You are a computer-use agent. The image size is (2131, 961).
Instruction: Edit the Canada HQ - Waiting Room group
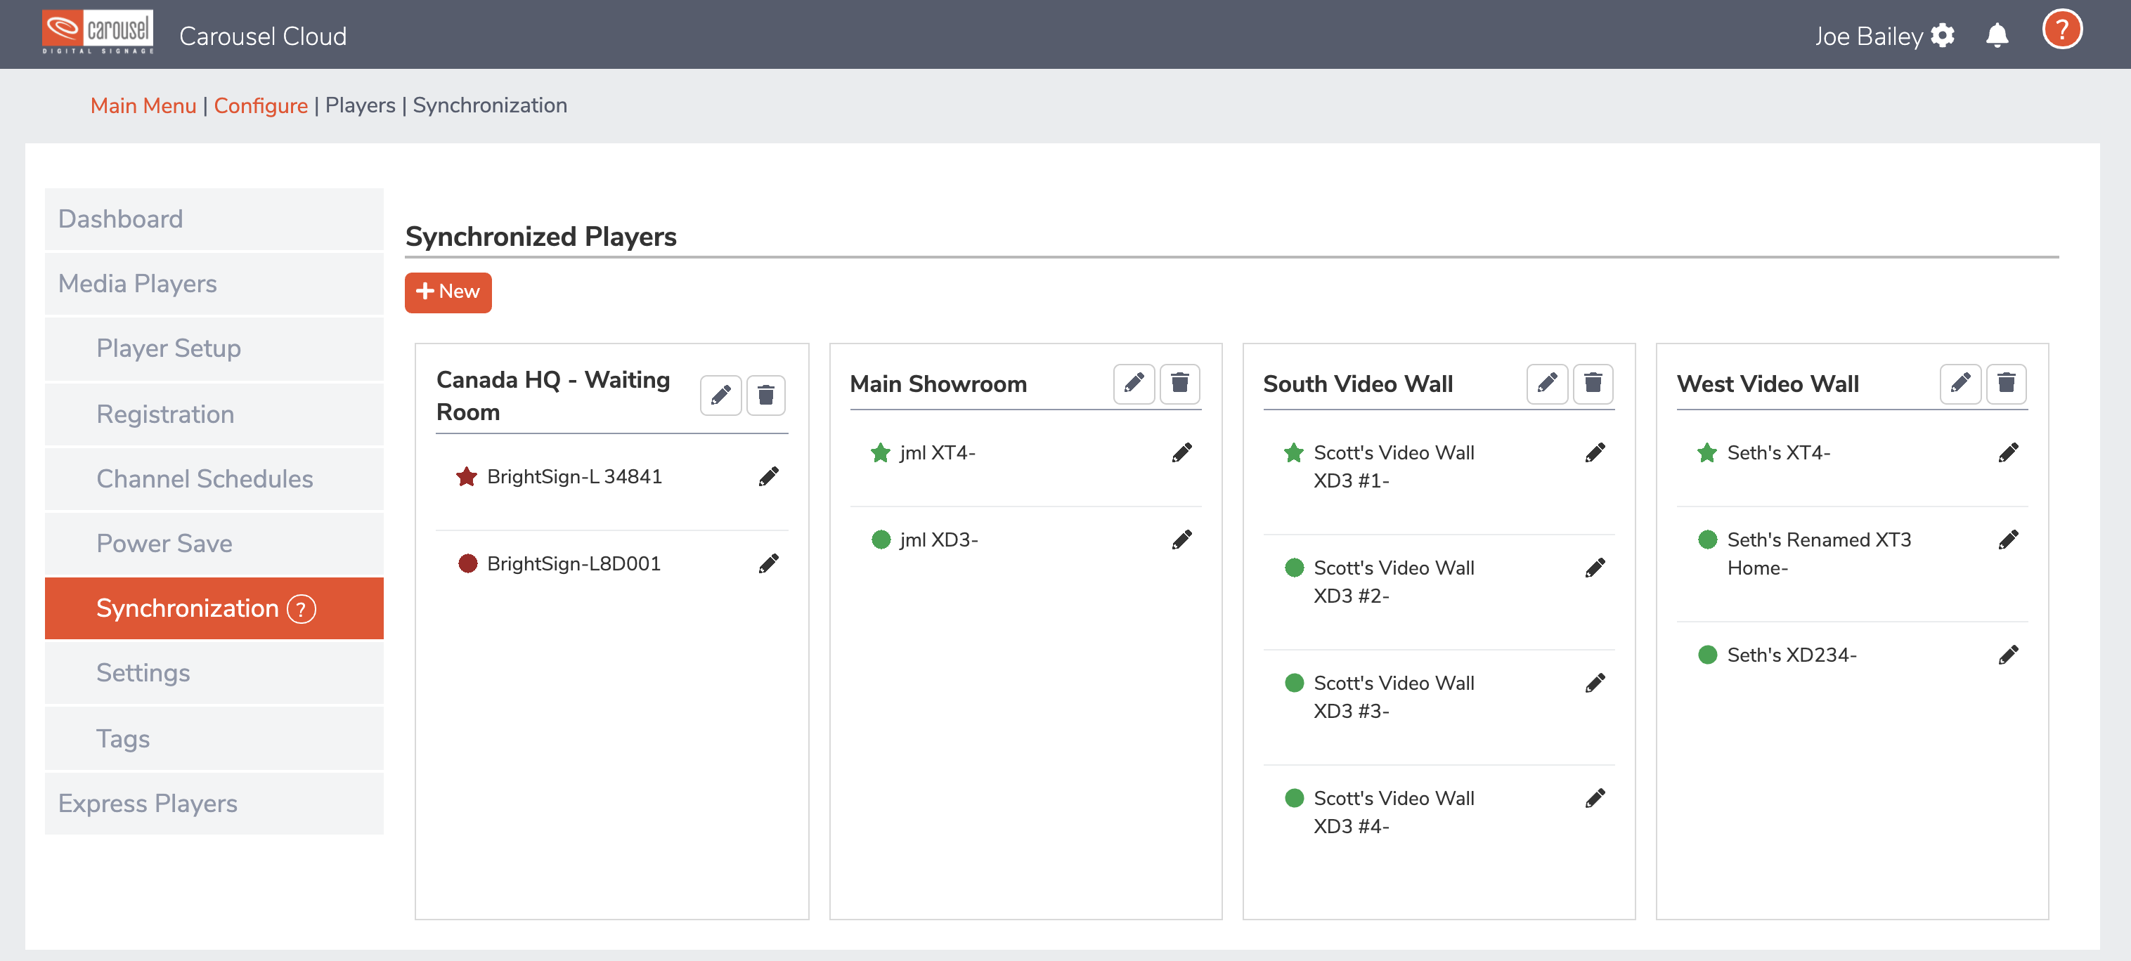tap(720, 395)
